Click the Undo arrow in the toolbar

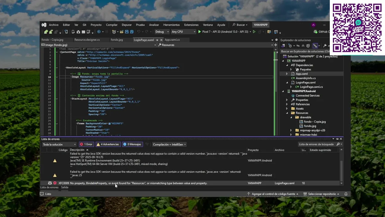[139, 32]
